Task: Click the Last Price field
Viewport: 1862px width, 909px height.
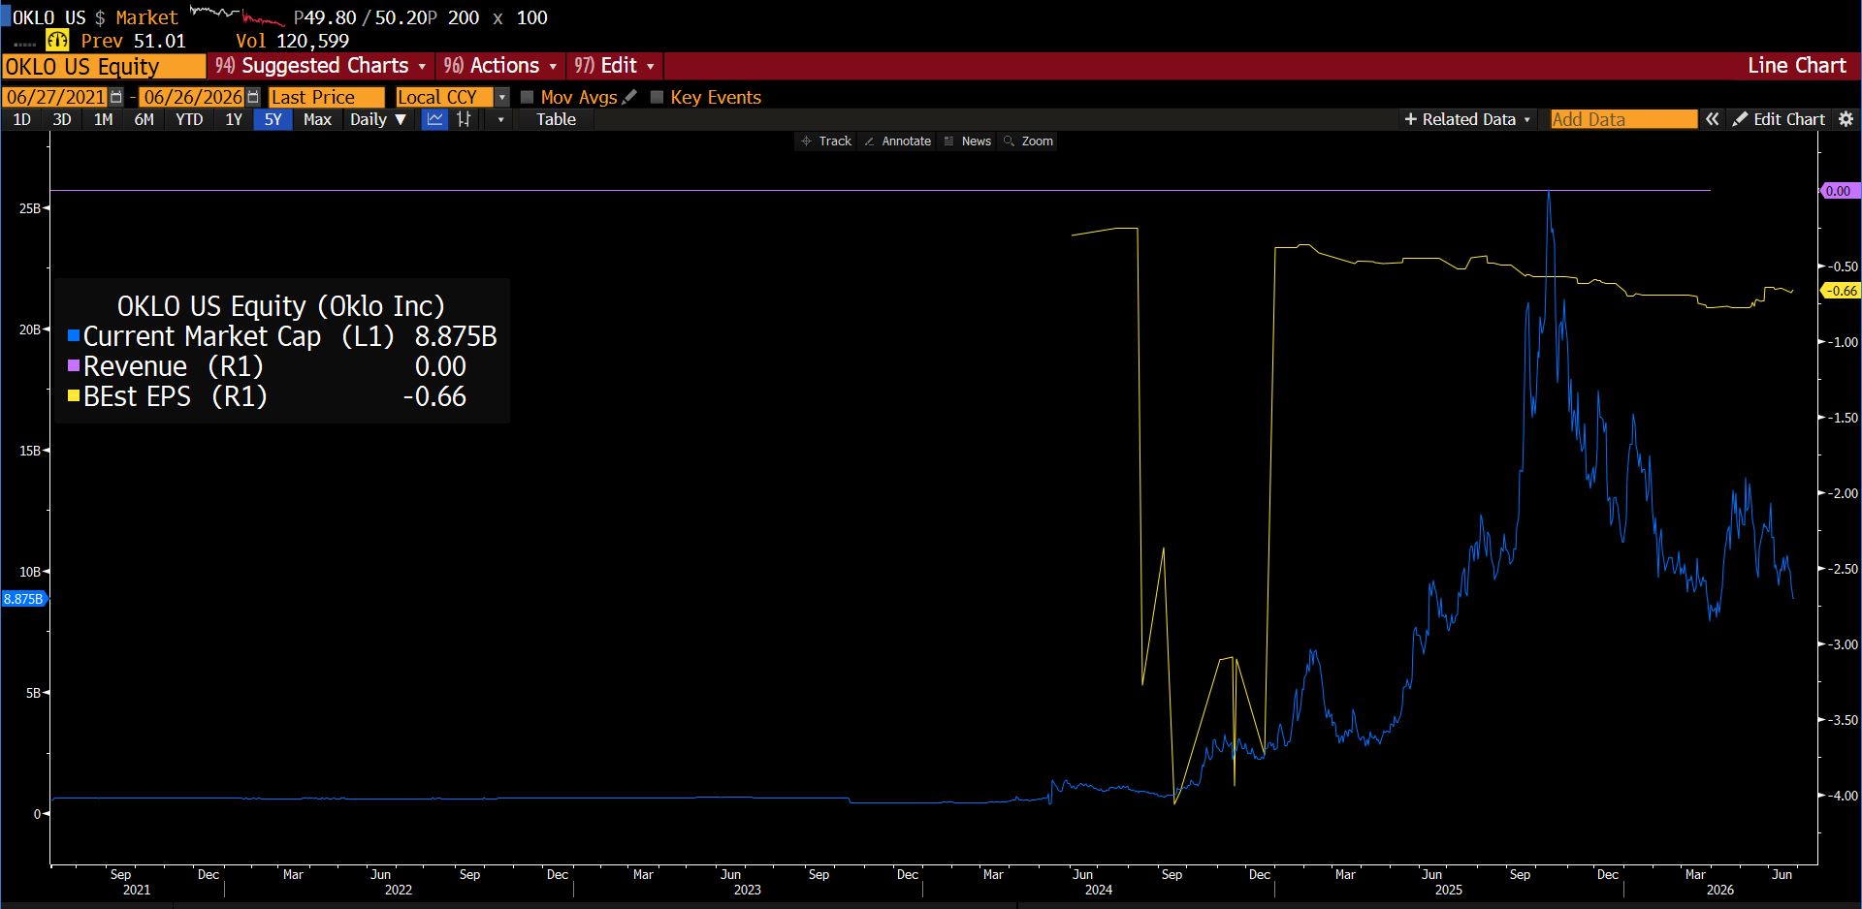Action: 326,97
